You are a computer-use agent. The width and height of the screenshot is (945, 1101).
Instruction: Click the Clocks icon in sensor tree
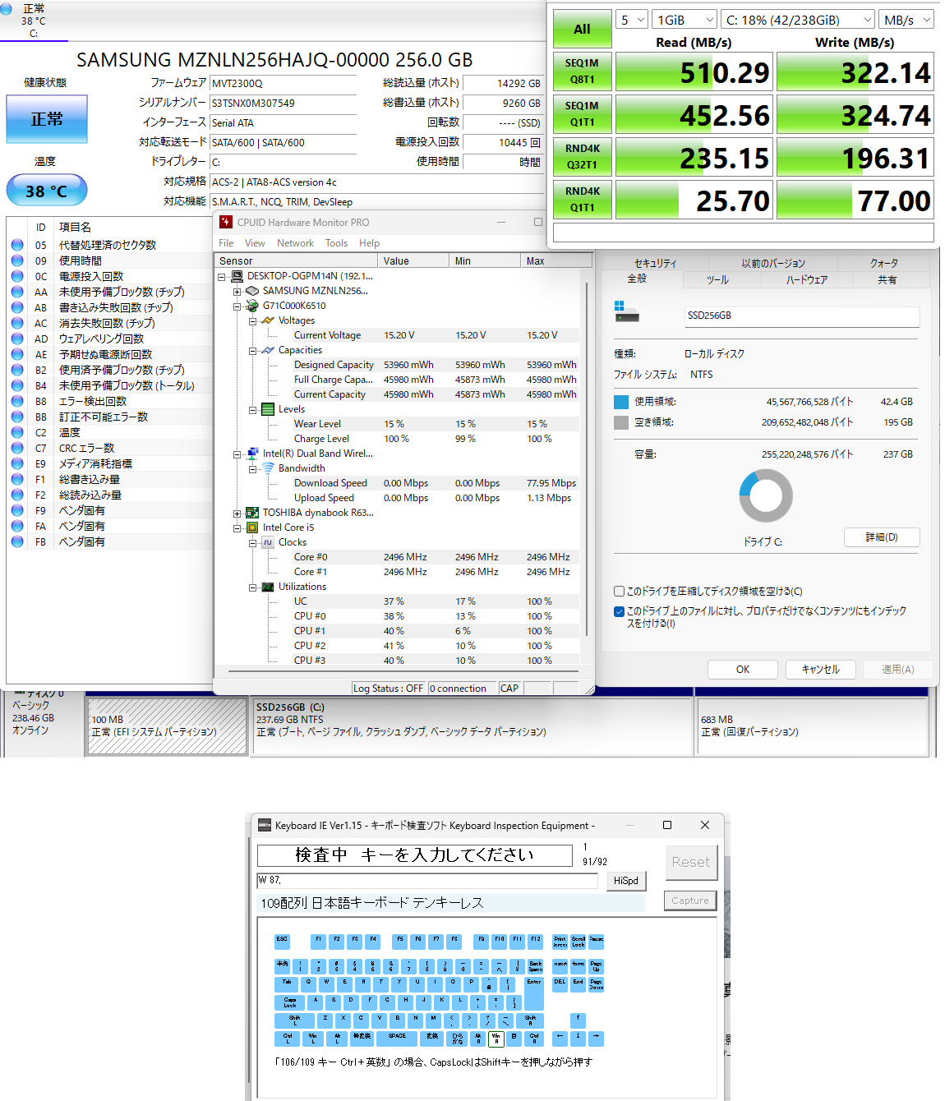point(268,542)
